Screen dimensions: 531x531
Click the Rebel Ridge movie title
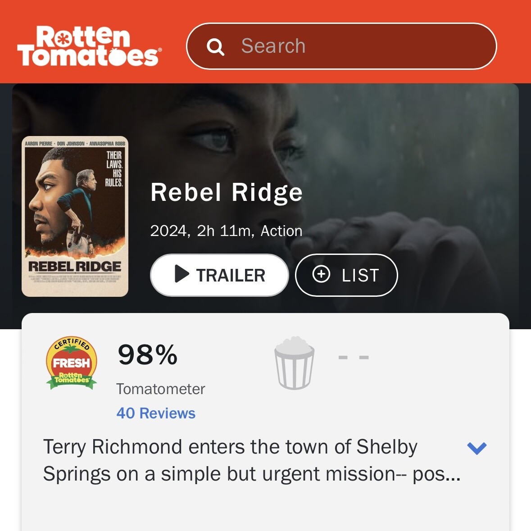point(227,192)
